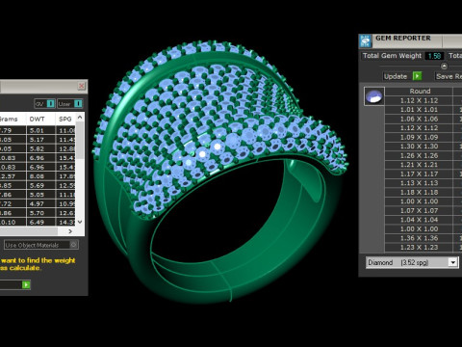Click the Save Report button in Gem Reporter
Viewport: 462px width, 347px height.
449,76
